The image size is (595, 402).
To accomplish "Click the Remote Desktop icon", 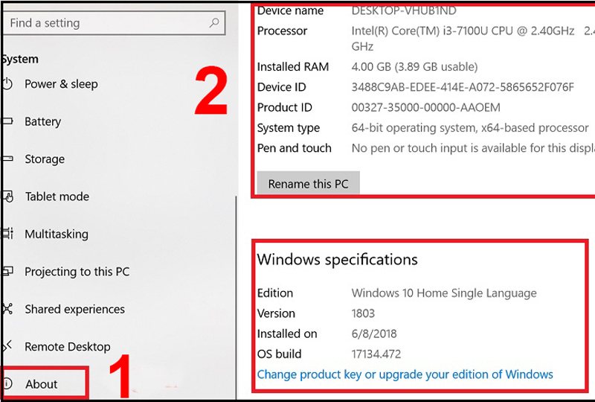I will (x=7, y=346).
